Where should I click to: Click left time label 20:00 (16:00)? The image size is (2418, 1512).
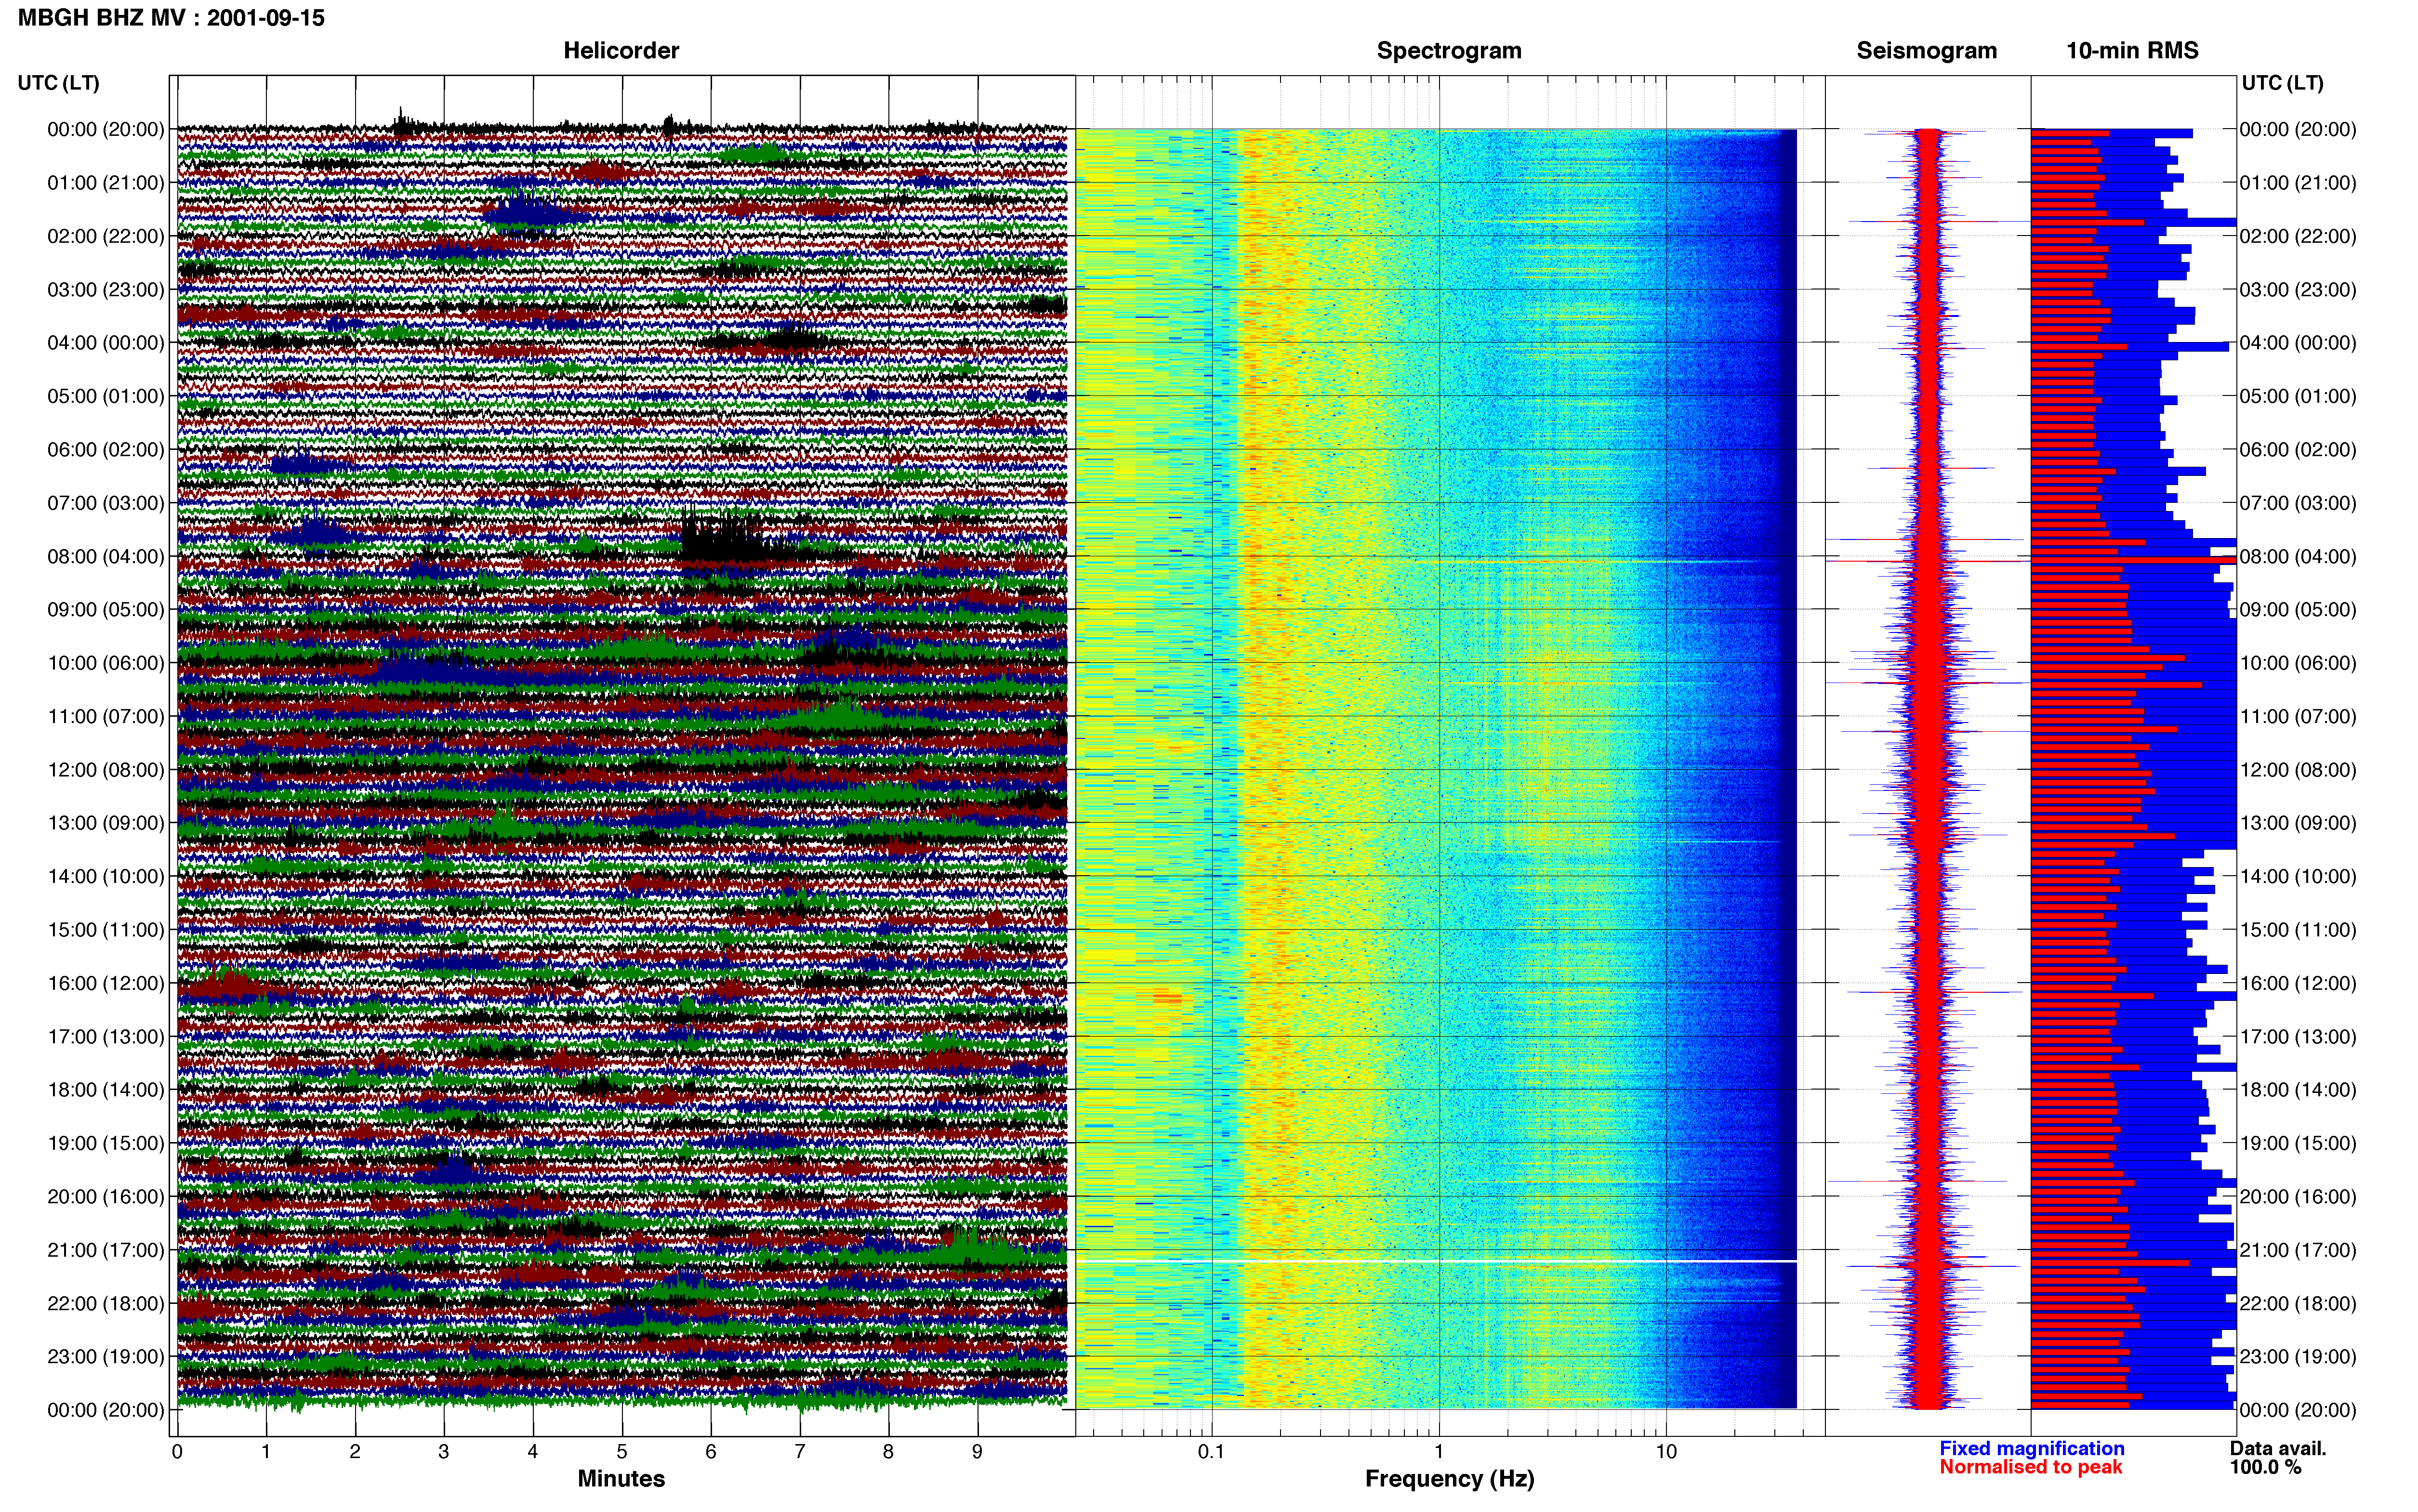click(106, 1197)
